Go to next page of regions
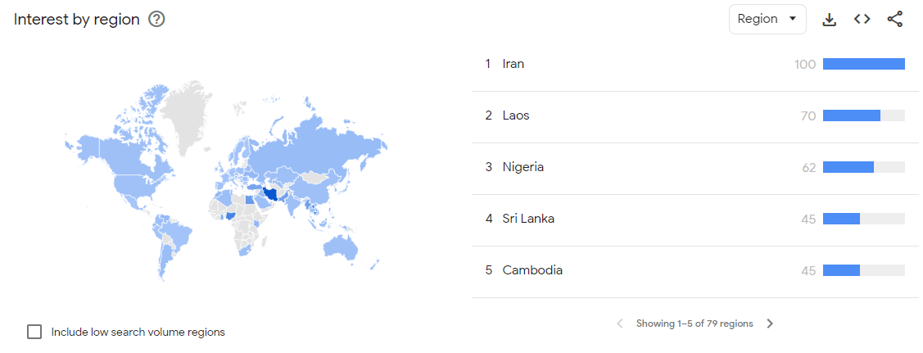Image resolution: width=923 pixels, height=353 pixels. pyautogui.click(x=770, y=324)
